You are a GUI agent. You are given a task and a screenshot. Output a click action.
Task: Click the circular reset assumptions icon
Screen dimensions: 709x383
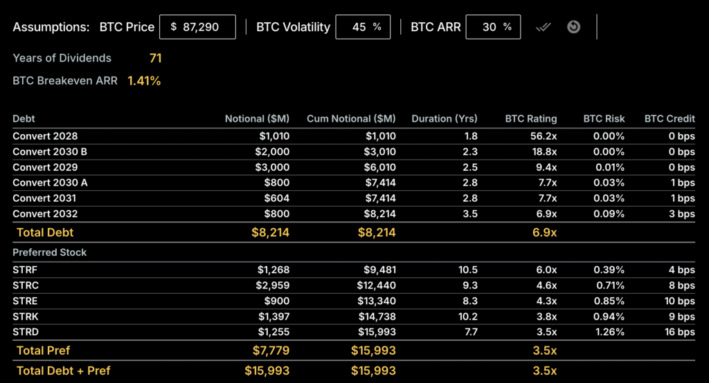pos(573,27)
